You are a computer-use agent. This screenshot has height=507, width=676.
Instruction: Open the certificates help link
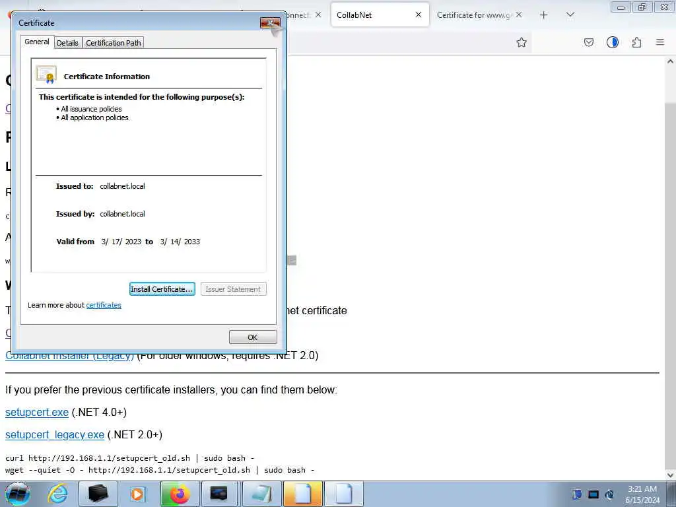pos(104,305)
